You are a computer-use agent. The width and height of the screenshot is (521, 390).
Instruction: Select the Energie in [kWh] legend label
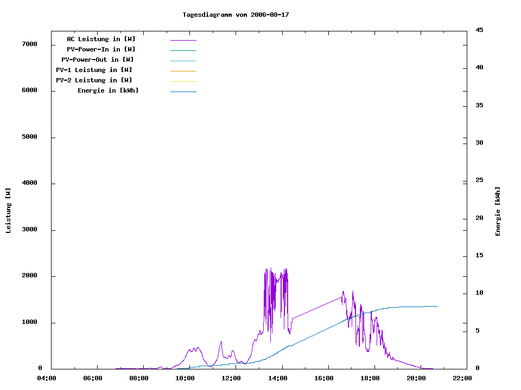click(108, 90)
